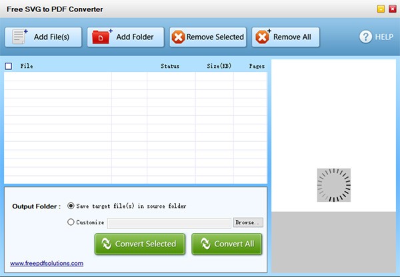Click the Convert Selected refresh arrows icon
The image size is (400, 277).
(x=107, y=244)
